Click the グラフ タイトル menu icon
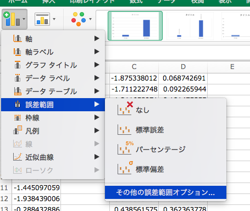This screenshot has width=250, height=211. point(18,65)
